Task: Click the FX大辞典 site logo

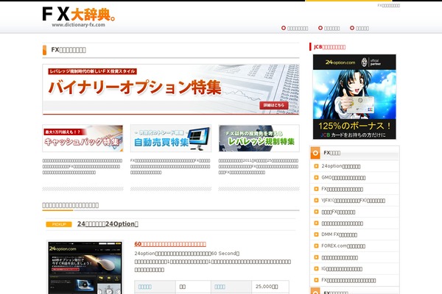Action: (x=79, y=17)
